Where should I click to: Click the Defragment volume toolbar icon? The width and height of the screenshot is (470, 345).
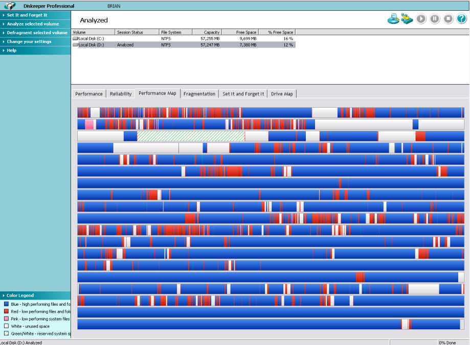(x=407, y=19)
